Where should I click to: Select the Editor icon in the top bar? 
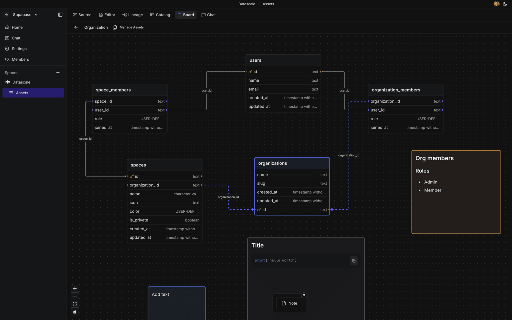click(x=101, y=15)
